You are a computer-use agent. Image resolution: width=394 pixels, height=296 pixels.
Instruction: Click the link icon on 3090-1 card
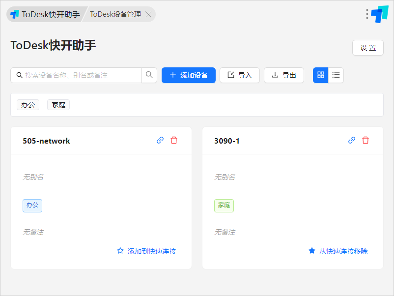(x=352, y=140)
